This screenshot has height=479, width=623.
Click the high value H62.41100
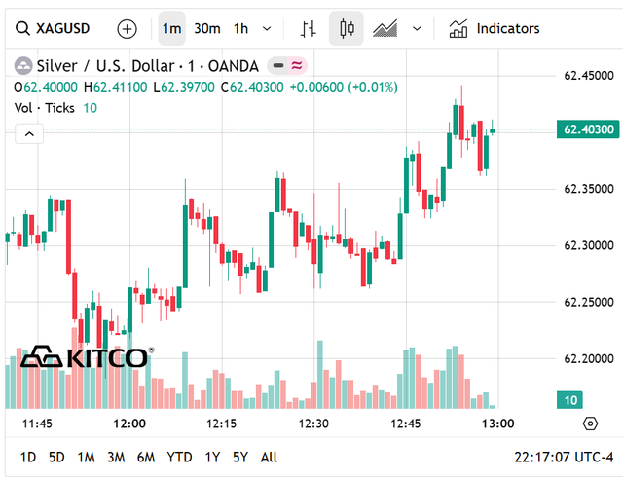tap(115, 87)
